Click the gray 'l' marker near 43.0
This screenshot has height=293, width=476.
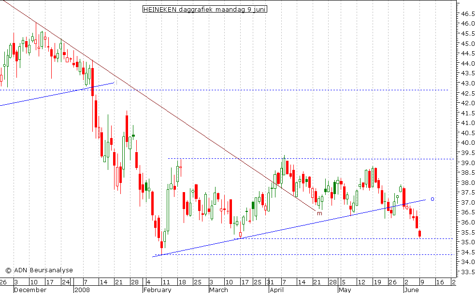point(116,82)
